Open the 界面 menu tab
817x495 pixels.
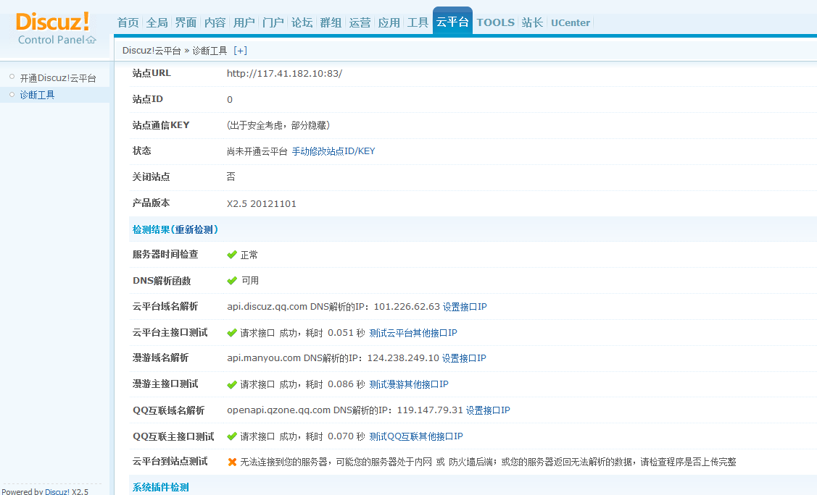coord(186,22)
